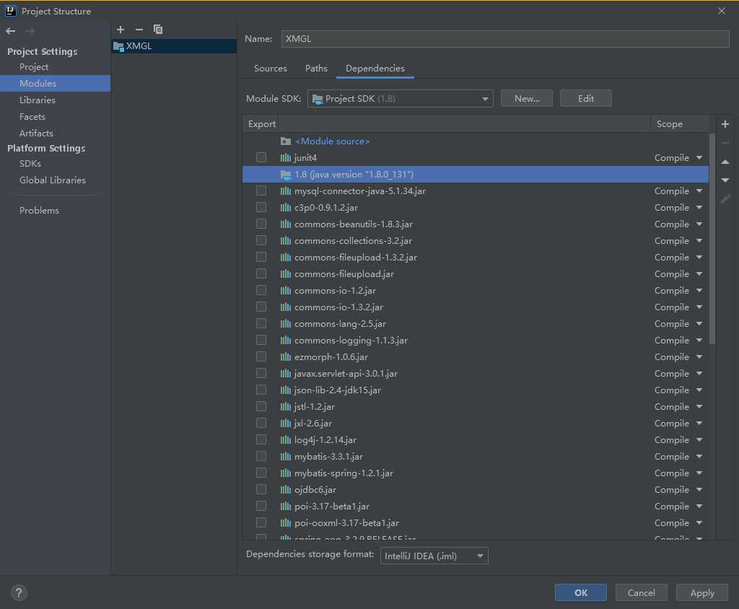Click the add module plus icon
Image resolution: width=739 pixels, height=609 pixels.
click(x=121, y=30)
